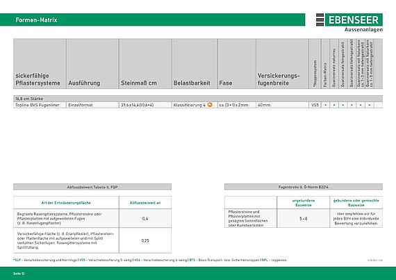Click the rotated 'Quarzvorsatz tiefengestrahlt' header

[x=352, y=64]
